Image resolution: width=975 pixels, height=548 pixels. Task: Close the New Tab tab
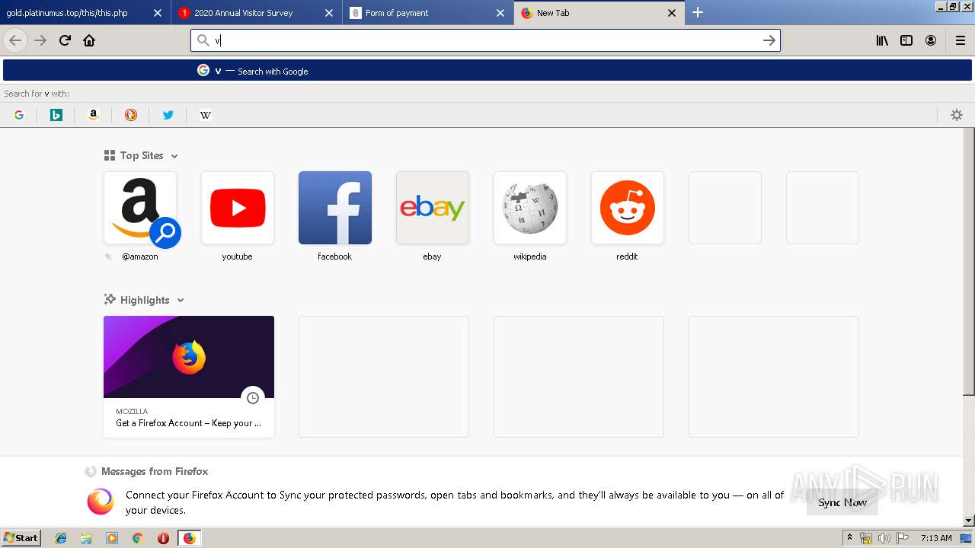(x=672, y=13)
